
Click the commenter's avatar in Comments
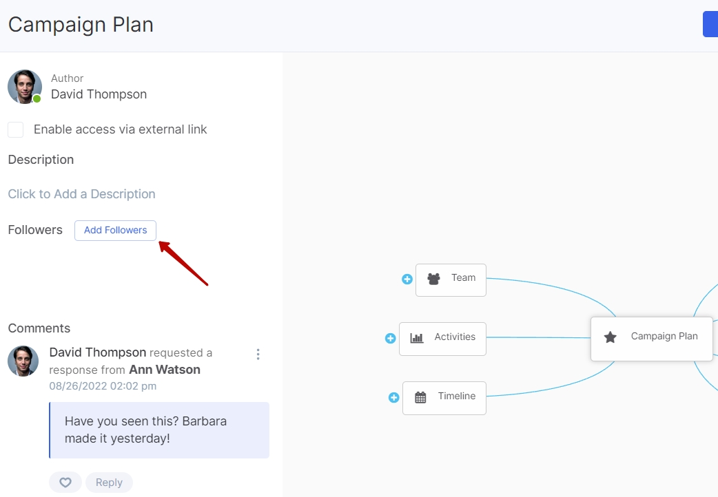pyautogui.click(x=23, y=361)
